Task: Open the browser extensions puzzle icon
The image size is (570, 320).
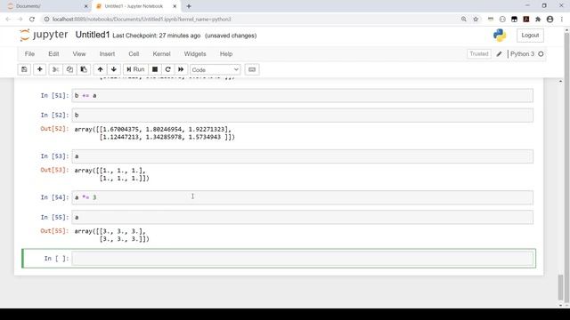Action: (x=538, y=20)
